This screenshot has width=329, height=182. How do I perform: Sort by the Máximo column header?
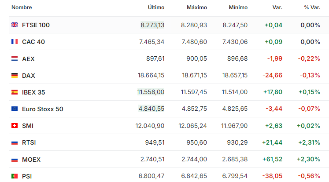(197, 7)
